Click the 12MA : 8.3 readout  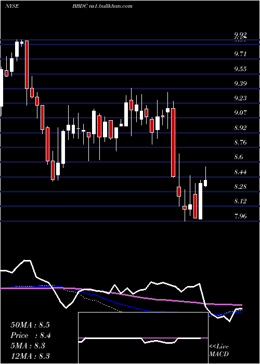pos(30,356)
